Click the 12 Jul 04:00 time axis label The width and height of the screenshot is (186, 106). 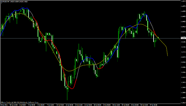[x=70, y=105]
